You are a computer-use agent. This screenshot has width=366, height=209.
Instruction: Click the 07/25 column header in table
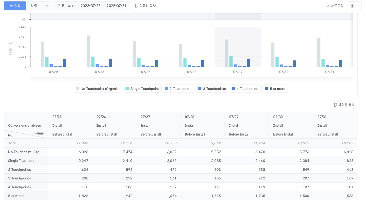click(x=70, y=117)
